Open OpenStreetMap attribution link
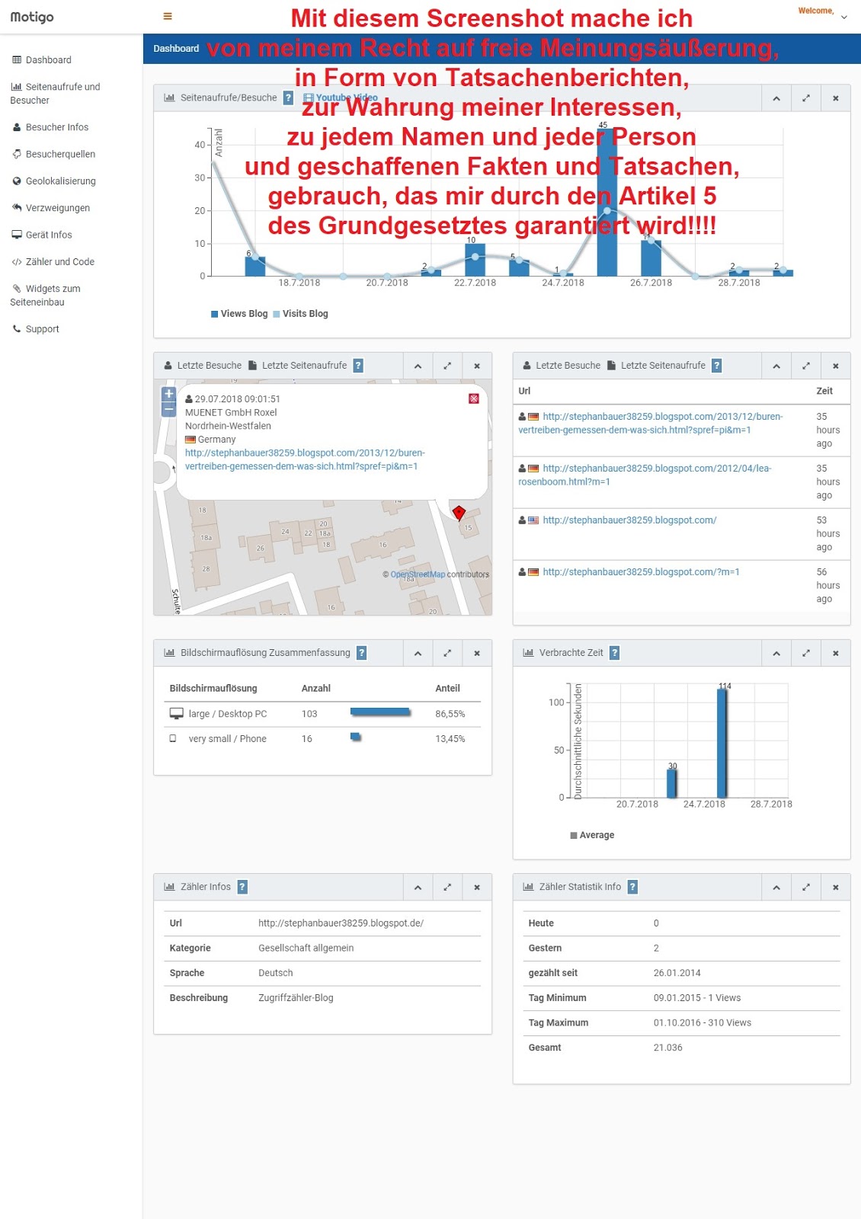 [418, 574]
